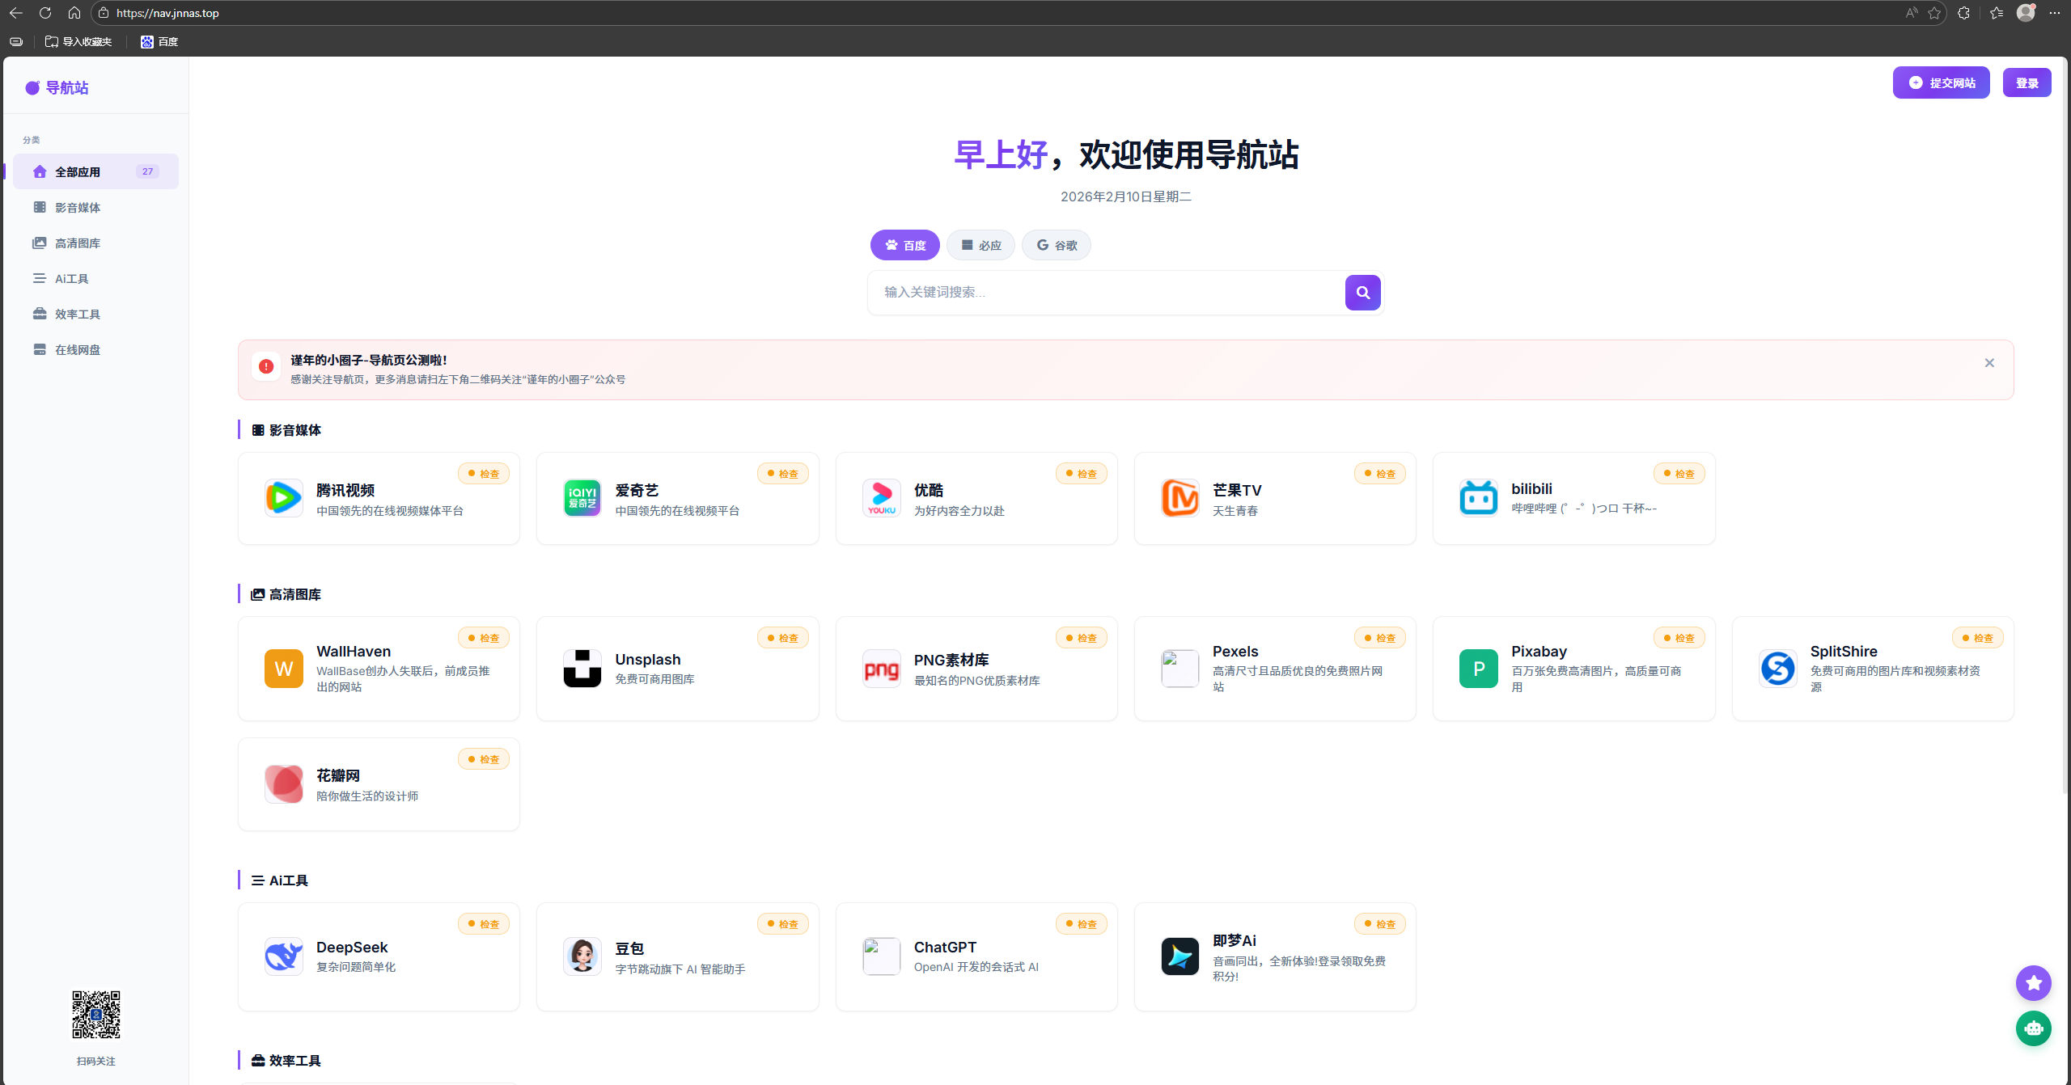Click the Unsplash logo icon

[582, 669]
